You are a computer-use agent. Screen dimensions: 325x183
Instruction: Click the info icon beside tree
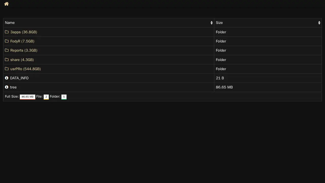click(7, 87)
